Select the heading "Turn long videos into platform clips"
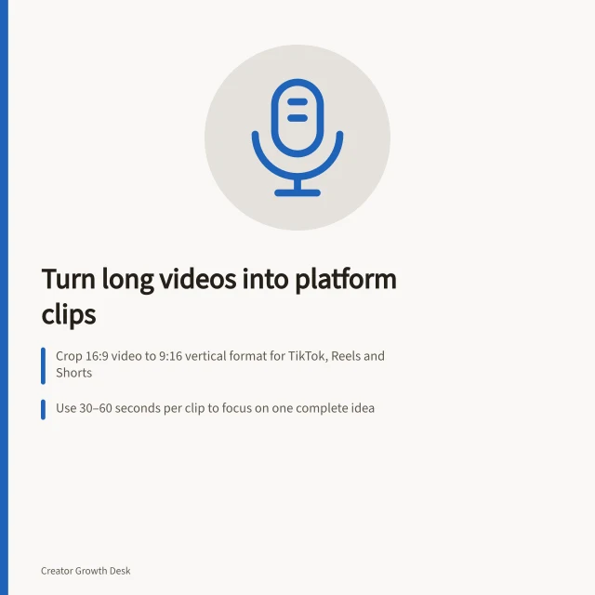 219,297
